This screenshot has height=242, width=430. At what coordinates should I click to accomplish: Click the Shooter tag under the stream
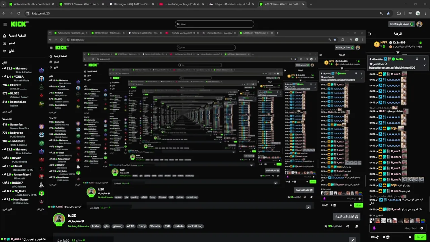155,226
